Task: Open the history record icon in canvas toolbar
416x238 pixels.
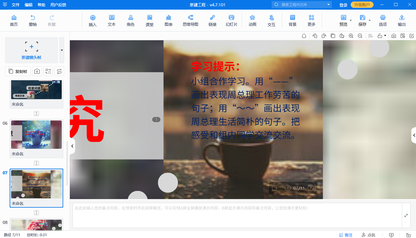Action: click(403, 36)
